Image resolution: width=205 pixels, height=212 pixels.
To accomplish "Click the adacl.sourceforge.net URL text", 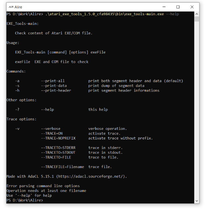I will 91,176.
